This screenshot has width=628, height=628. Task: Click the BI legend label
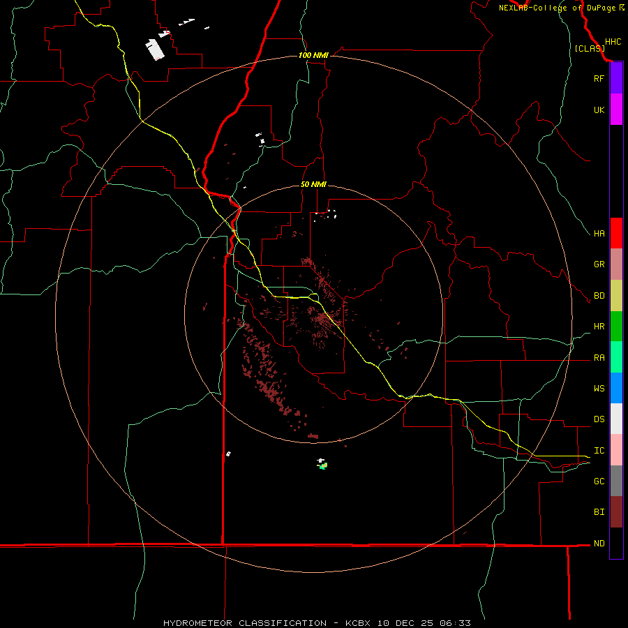[x=599, y=512]
